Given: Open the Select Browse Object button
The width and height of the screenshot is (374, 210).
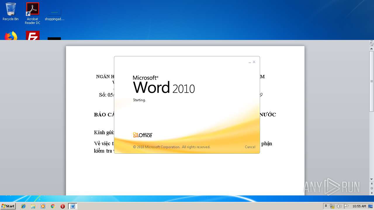Looking at the screenshot, I should [372, 188].
